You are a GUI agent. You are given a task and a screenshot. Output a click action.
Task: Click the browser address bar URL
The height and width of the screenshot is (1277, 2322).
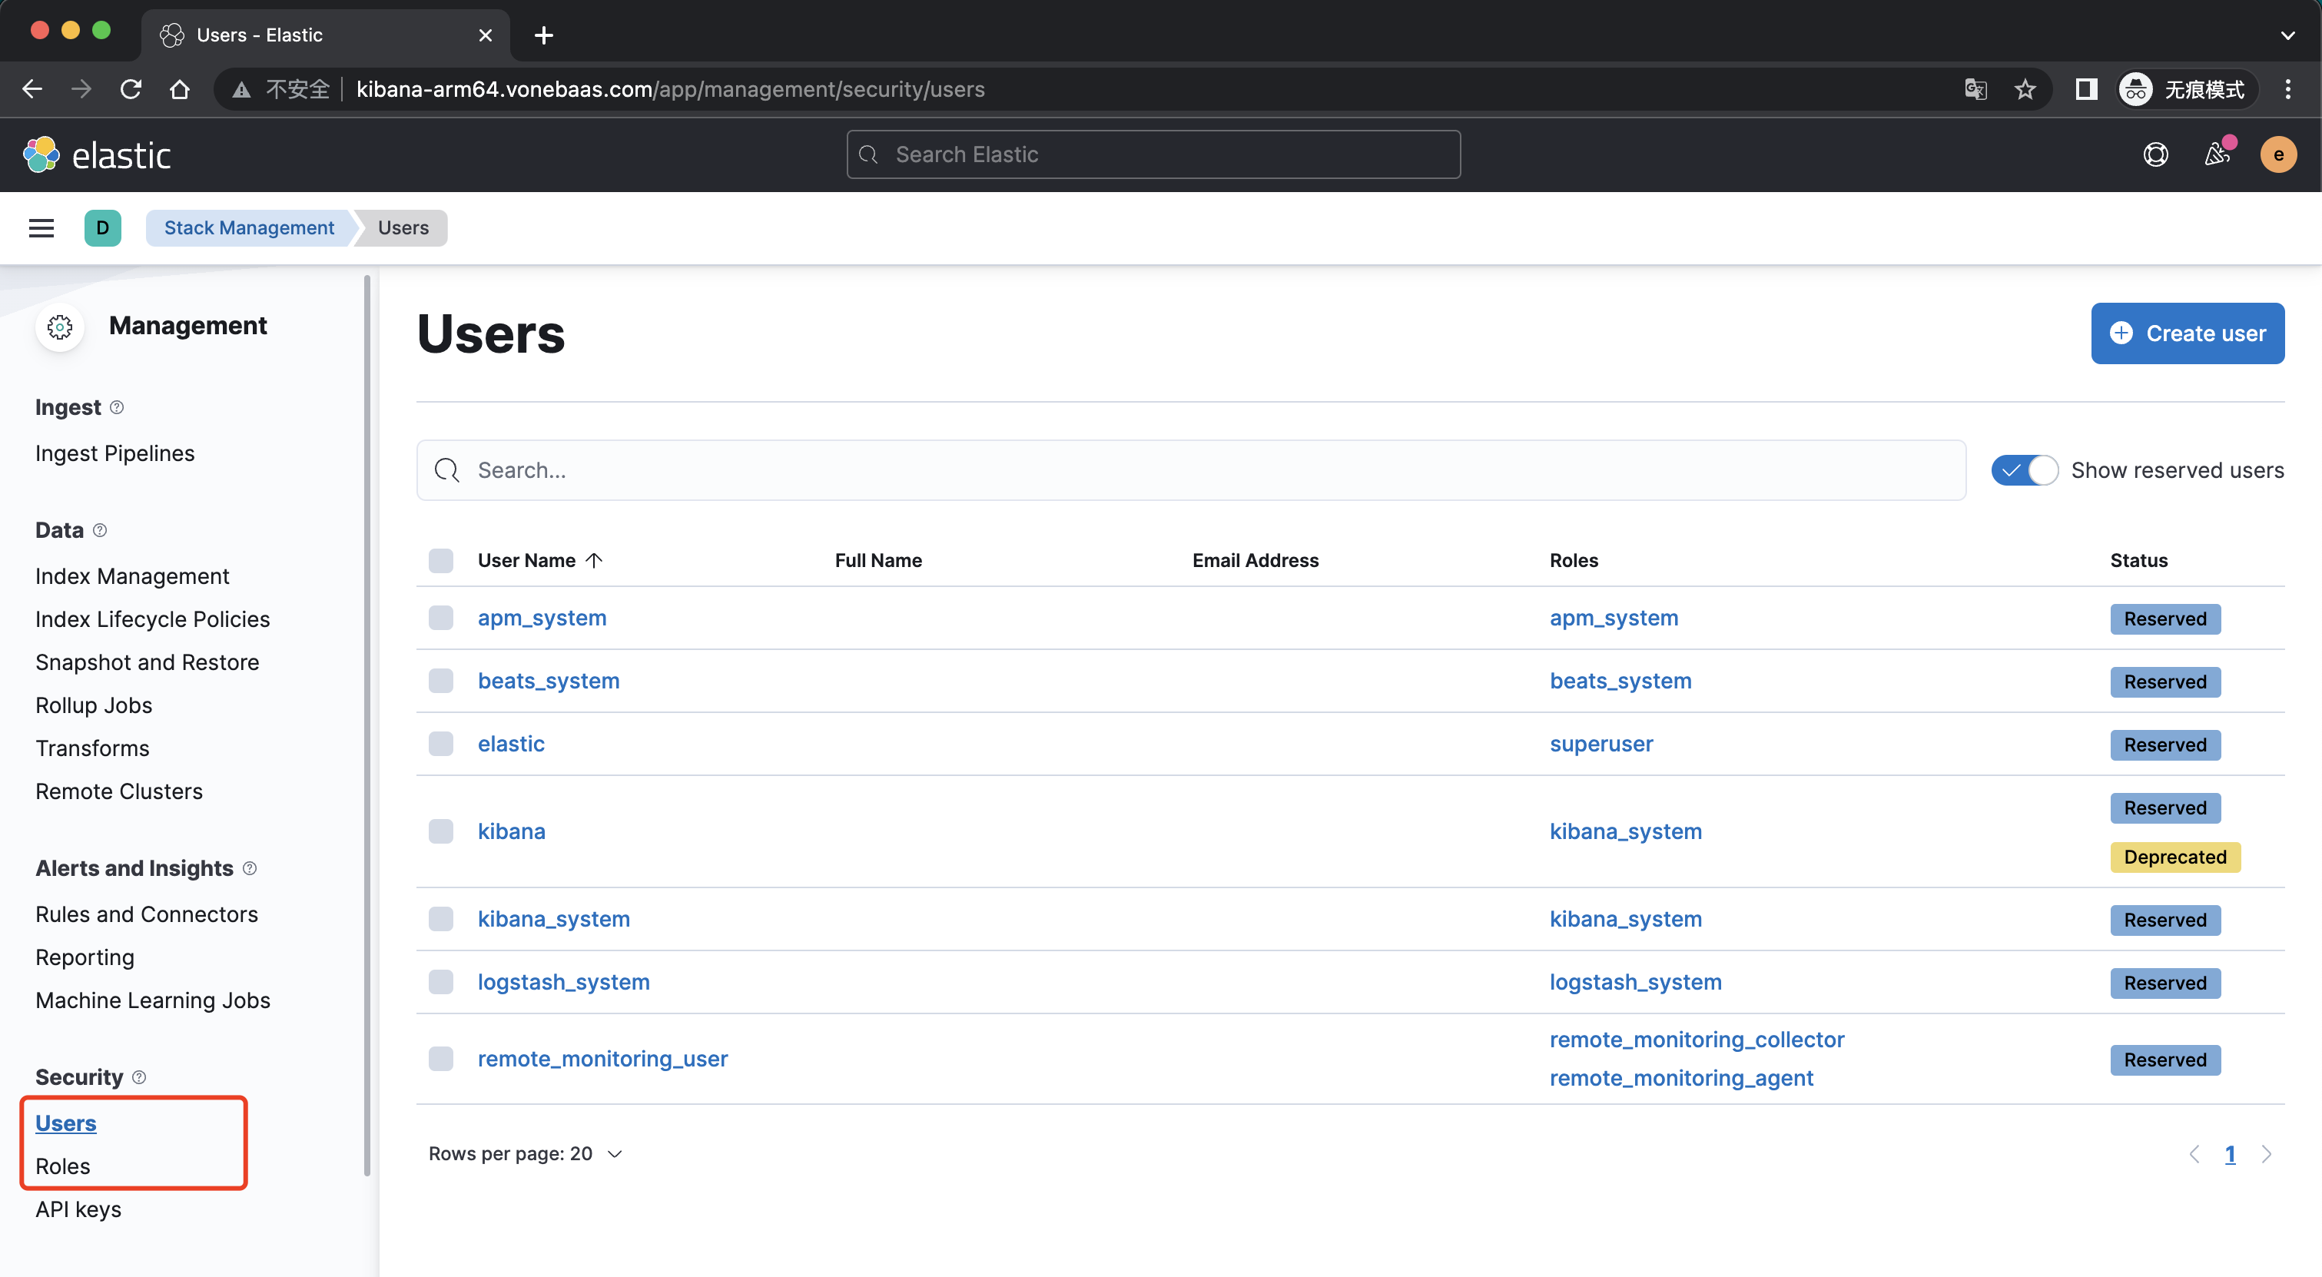[670, 89]
